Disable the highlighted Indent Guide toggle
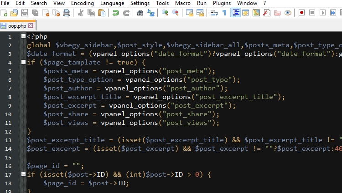The width and height of the screenshot is (342, 193). click(235, 13)
